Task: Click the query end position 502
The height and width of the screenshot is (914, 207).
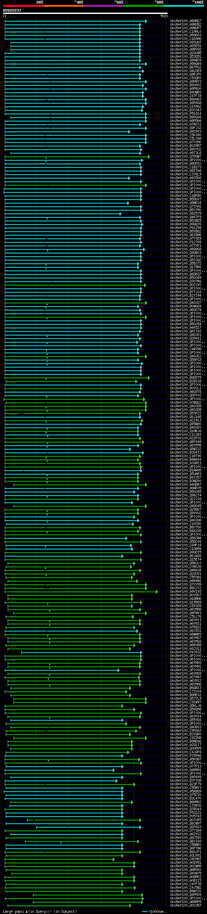Action: (x=163, y=16)
